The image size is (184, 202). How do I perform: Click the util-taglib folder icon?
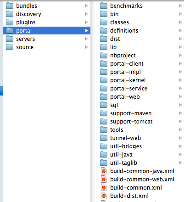104,163
